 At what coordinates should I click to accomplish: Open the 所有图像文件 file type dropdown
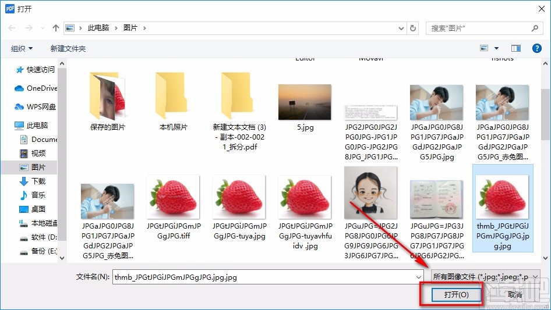click(x=485, y=277)
